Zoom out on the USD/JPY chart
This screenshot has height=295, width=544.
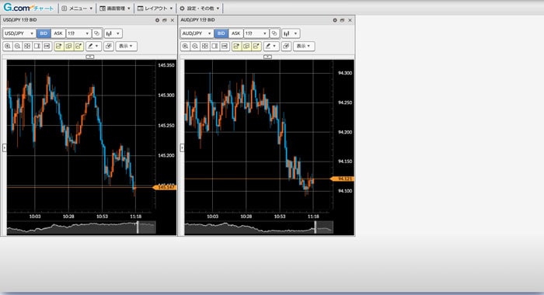(17, 46)
